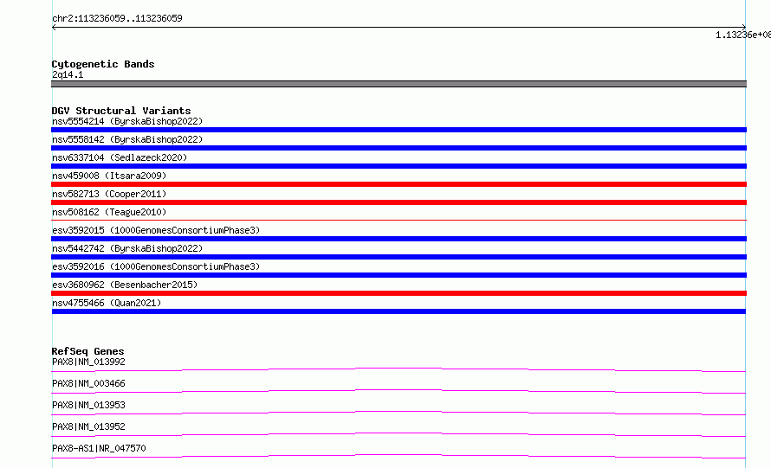Open variant nsv5554214 (ByrskaBishop2022) label
The image size is (771, 468).
point(127,121)
